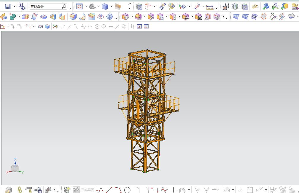Click the XYZ view triad cube

click(x=15, y=168)
